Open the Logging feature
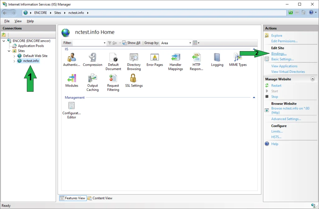This screenshot has width=319, height=209. pos(217,58)
